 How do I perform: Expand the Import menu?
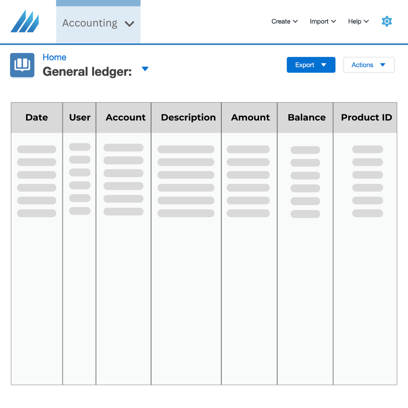323,21
